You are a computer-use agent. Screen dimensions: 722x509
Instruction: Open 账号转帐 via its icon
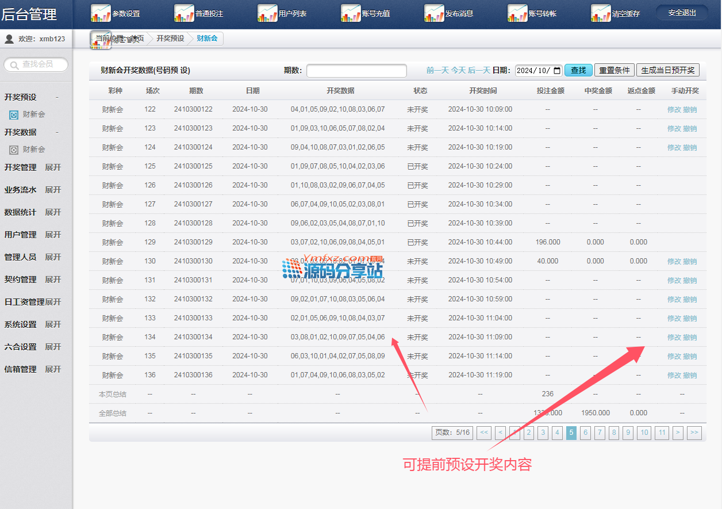517,13
